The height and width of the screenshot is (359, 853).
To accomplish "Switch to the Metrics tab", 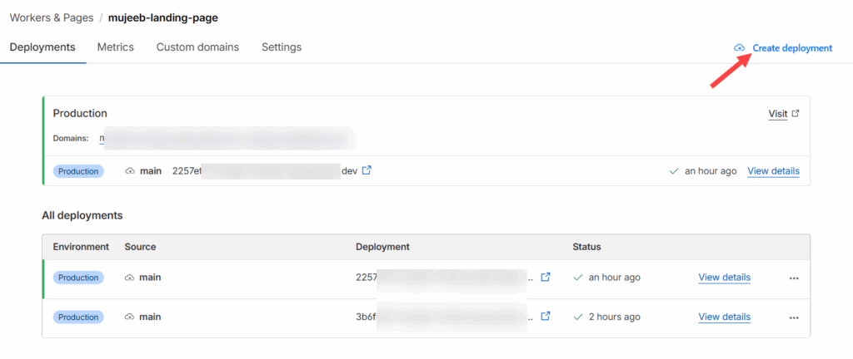I will (x=115, y=47).
